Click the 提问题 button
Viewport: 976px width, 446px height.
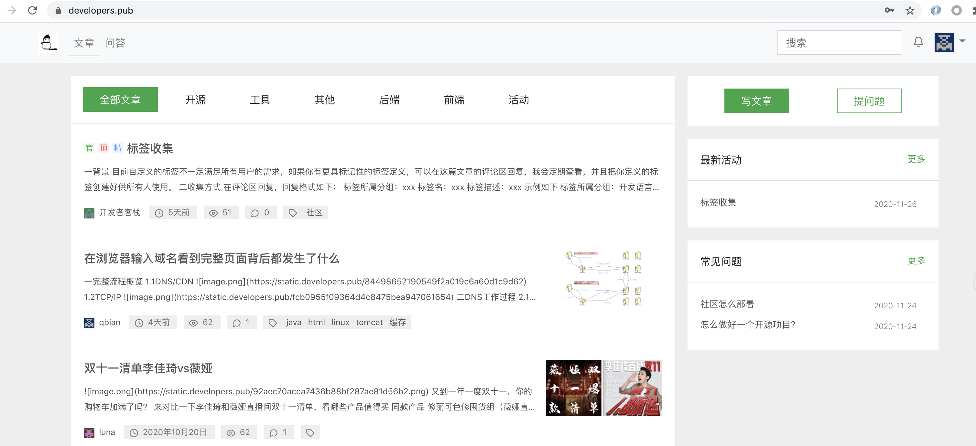coord(869,101)
